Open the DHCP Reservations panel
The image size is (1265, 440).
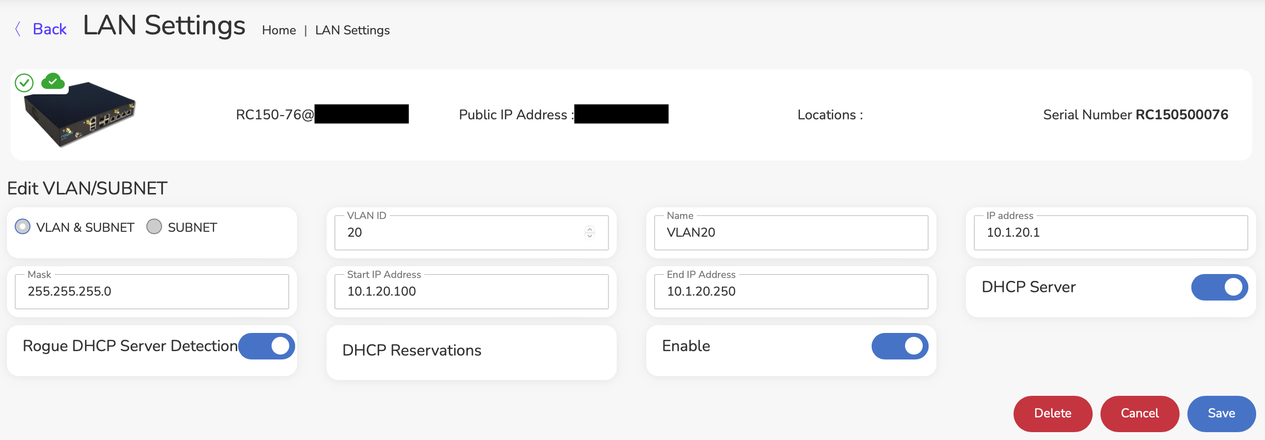[471, 352]
